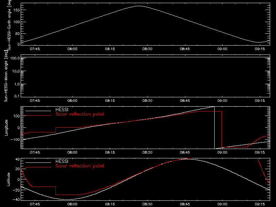This screenshot has width=276, height=207.
Task: Select Solar reflection point legend in Latitude plot
Action: [80, 166]
